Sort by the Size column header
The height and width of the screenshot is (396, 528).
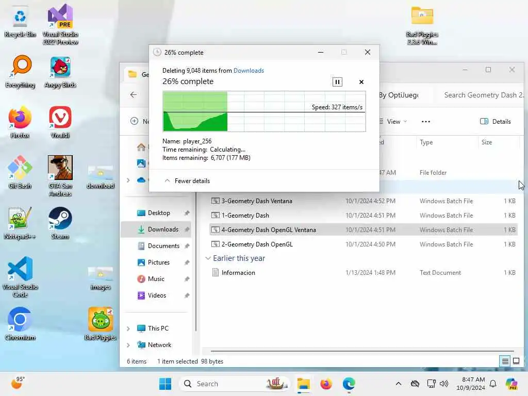[498, 142]
